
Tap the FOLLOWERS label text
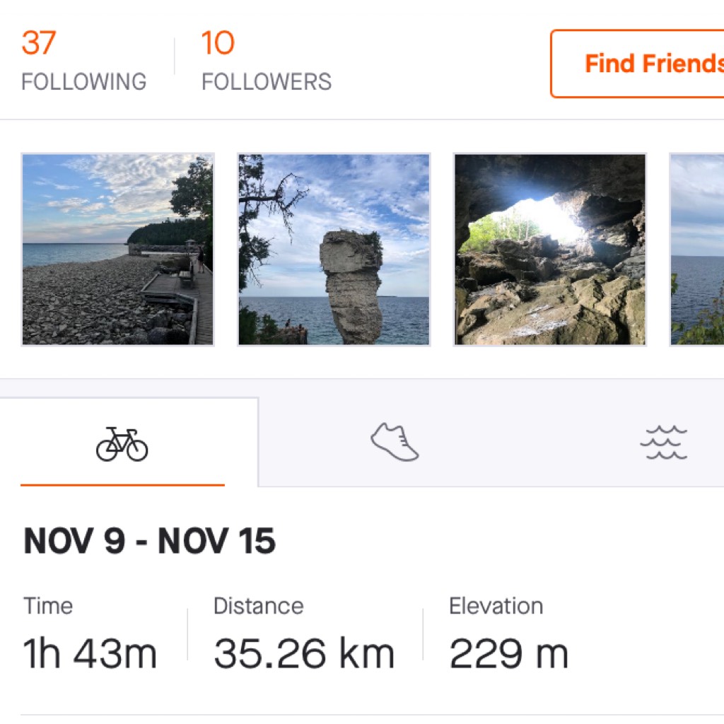pos(267,81)
